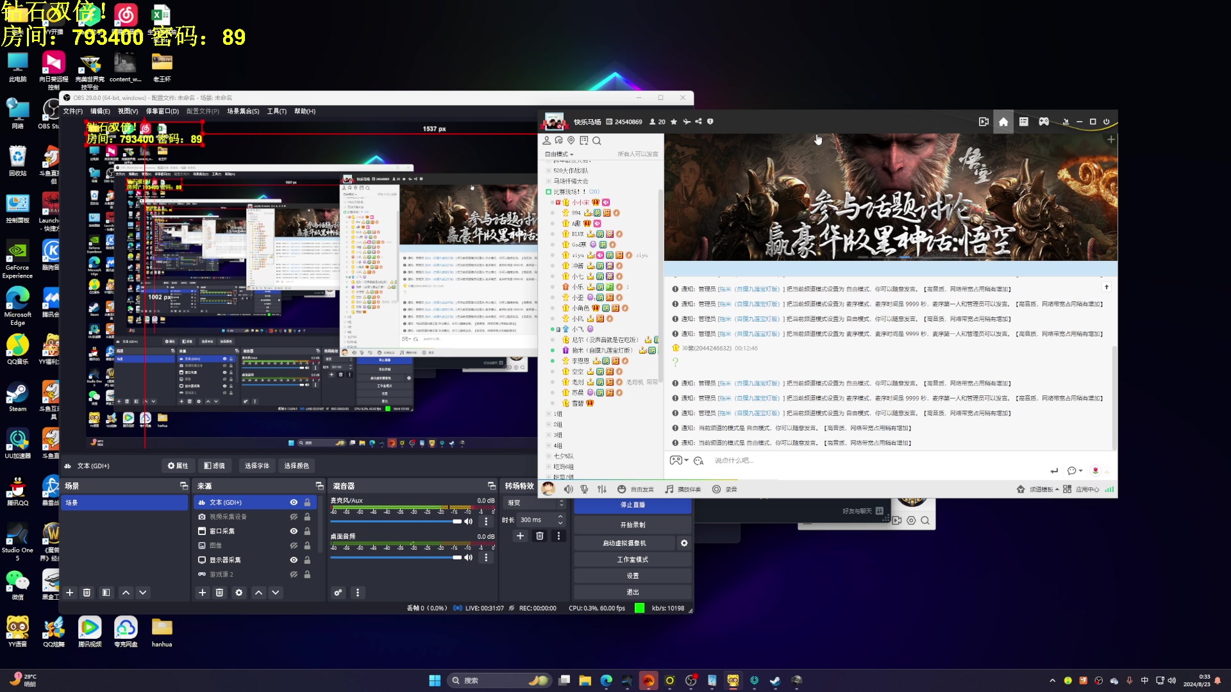Adjust 桌面音频 volume slider
The height and width of the screenshot is (692, 1231).
pos(396,557)
